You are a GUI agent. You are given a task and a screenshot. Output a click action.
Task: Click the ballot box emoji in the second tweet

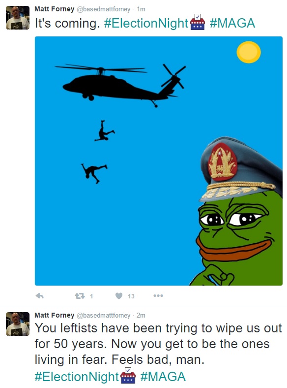(128, 376)
